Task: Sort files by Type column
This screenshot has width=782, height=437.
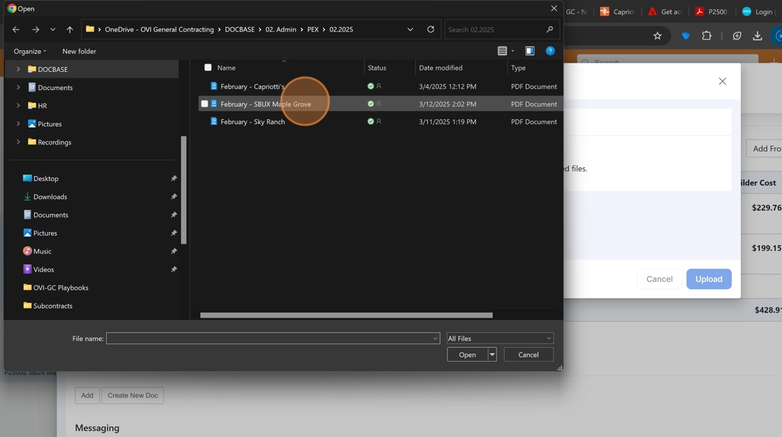Action: pos(518,67)
